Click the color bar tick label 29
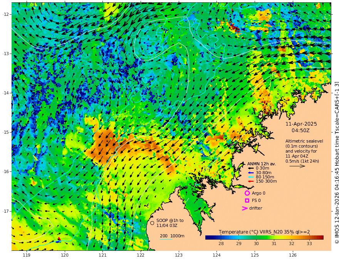Viewport: 339px width, 262px height. click(239, 244)
